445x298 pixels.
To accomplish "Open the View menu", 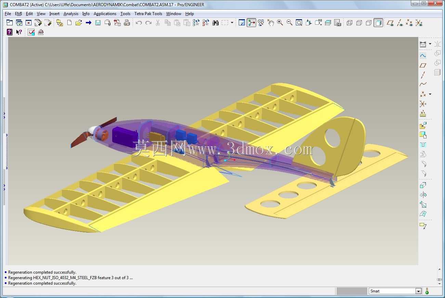I will [x=41, y=14].
